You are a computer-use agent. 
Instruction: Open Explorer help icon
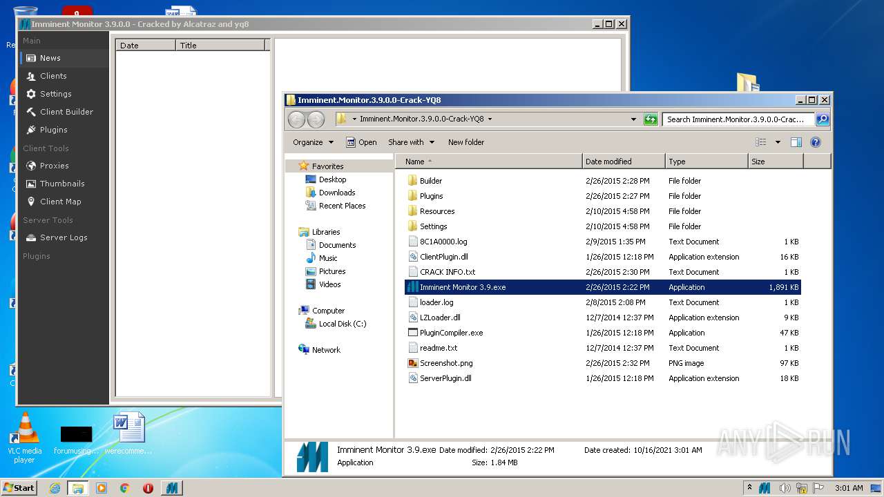coord(816,142)
